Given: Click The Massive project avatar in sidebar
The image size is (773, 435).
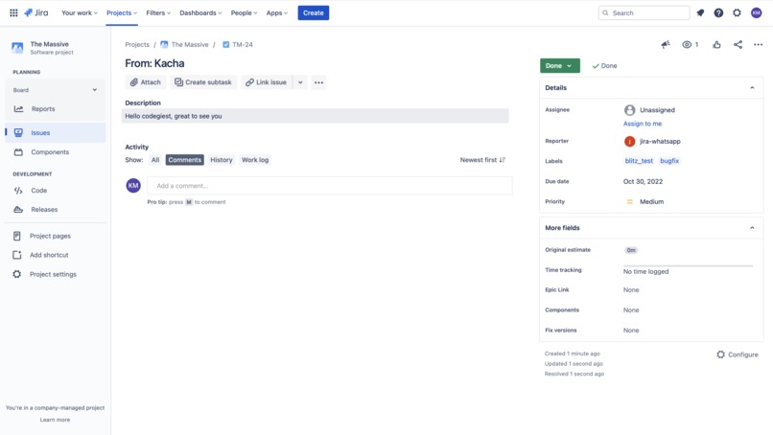Looking at the screenshot, I should click(x=17, y=48).
